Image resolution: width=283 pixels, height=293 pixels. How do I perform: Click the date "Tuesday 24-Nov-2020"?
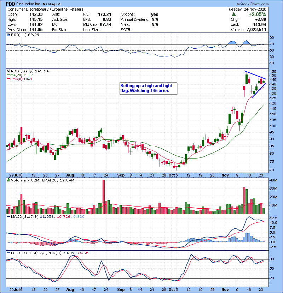point(247,9)
